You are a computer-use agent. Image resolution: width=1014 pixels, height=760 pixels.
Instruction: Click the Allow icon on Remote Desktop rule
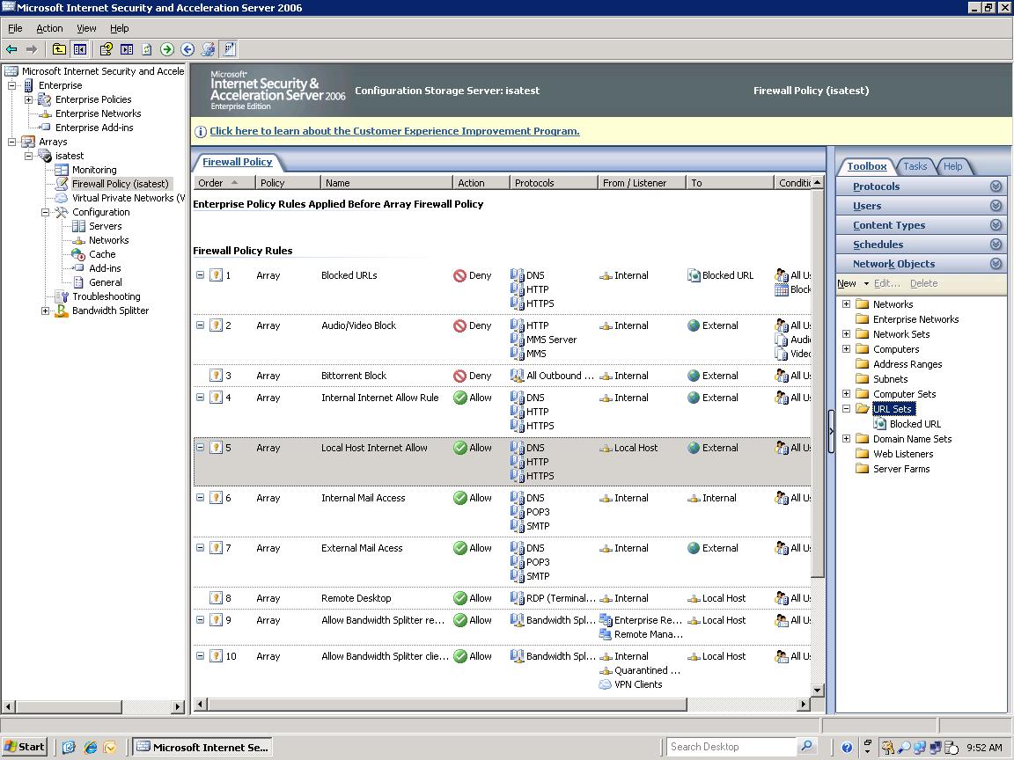click(459, 598)
